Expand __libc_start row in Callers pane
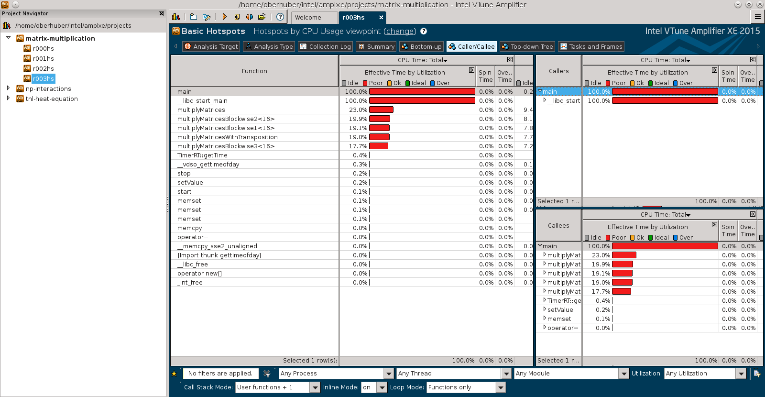This screenshot has height=397, width=765. tap(545, 100)
